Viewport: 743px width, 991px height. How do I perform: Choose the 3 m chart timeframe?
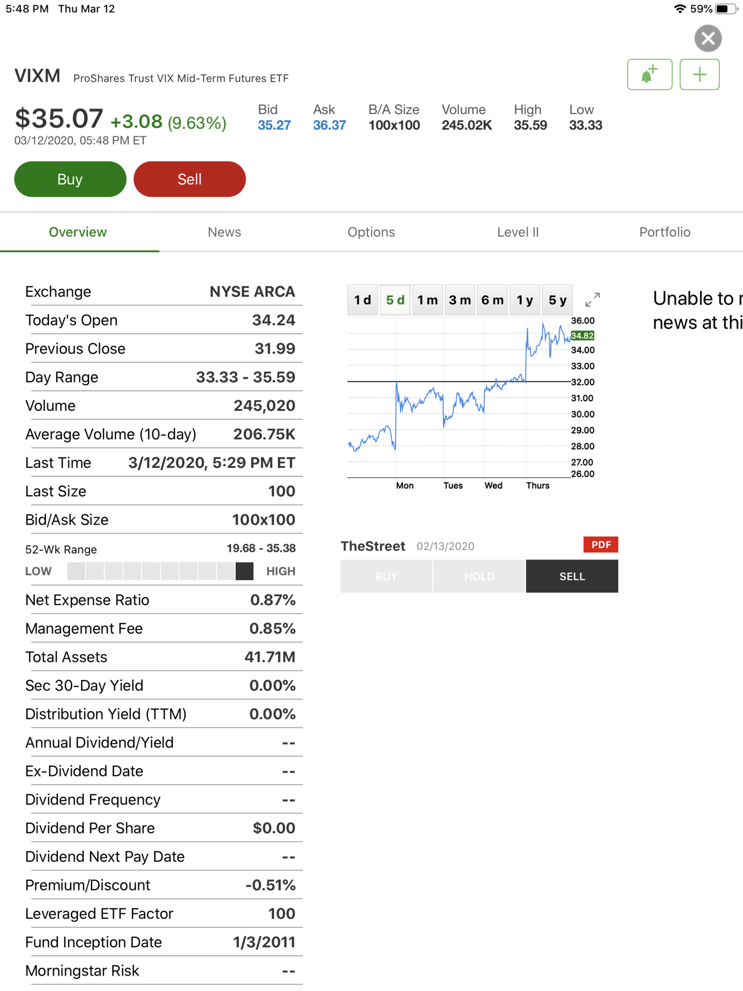[460, 300]
